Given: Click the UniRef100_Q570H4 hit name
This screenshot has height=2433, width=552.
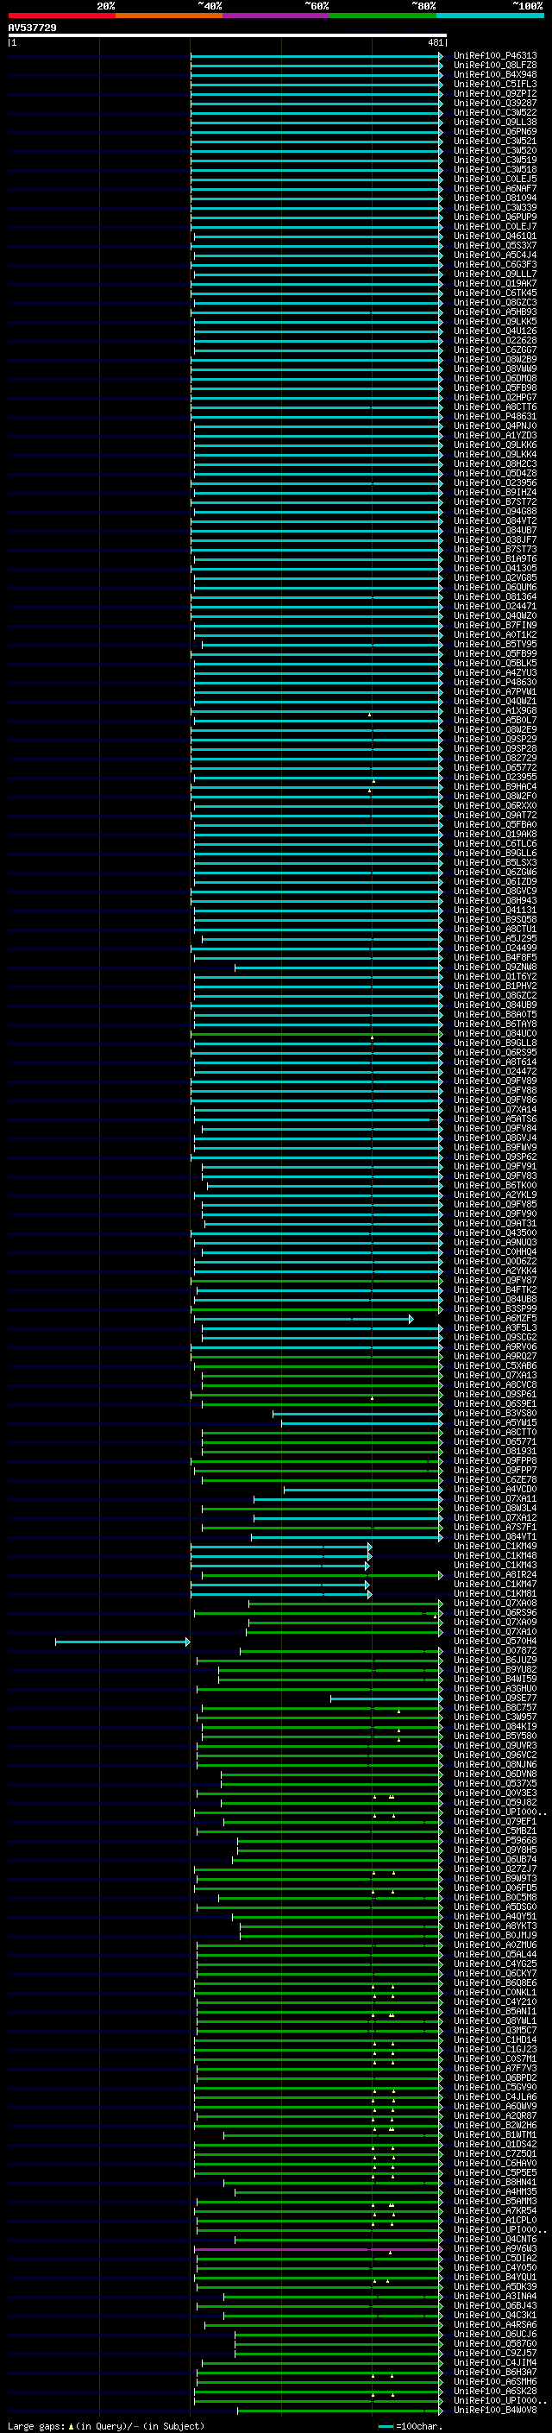Looking at the screenshot, I should [x=495, y=1642].
